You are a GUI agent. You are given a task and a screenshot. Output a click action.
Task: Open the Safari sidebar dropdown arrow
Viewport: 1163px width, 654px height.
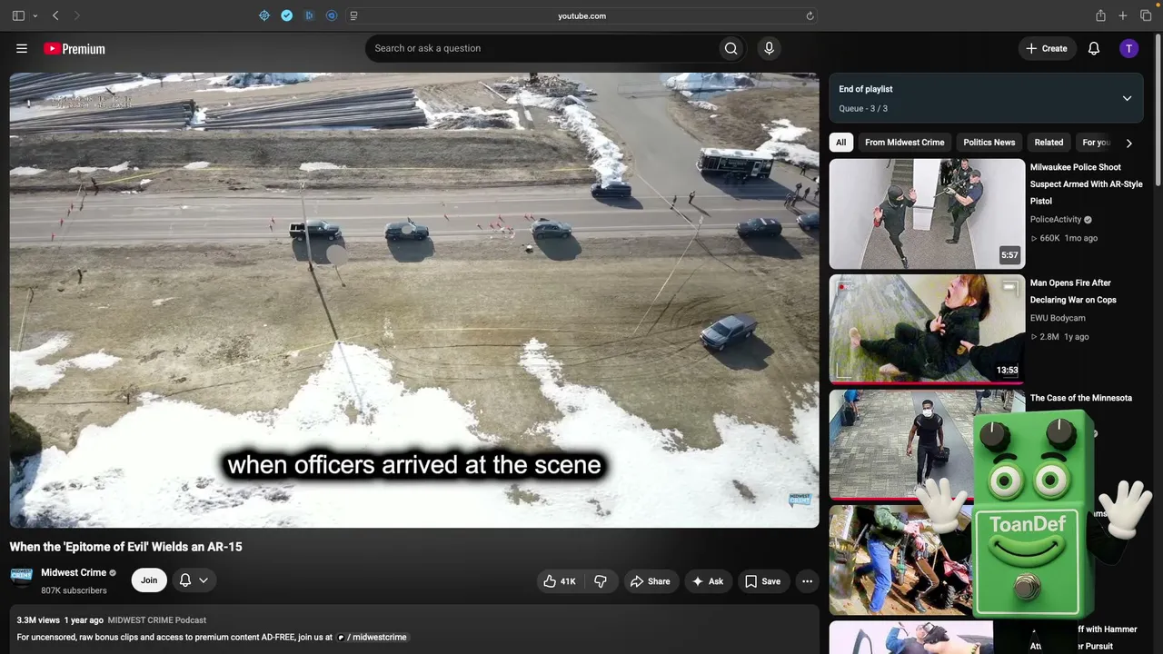coord(35,15)
